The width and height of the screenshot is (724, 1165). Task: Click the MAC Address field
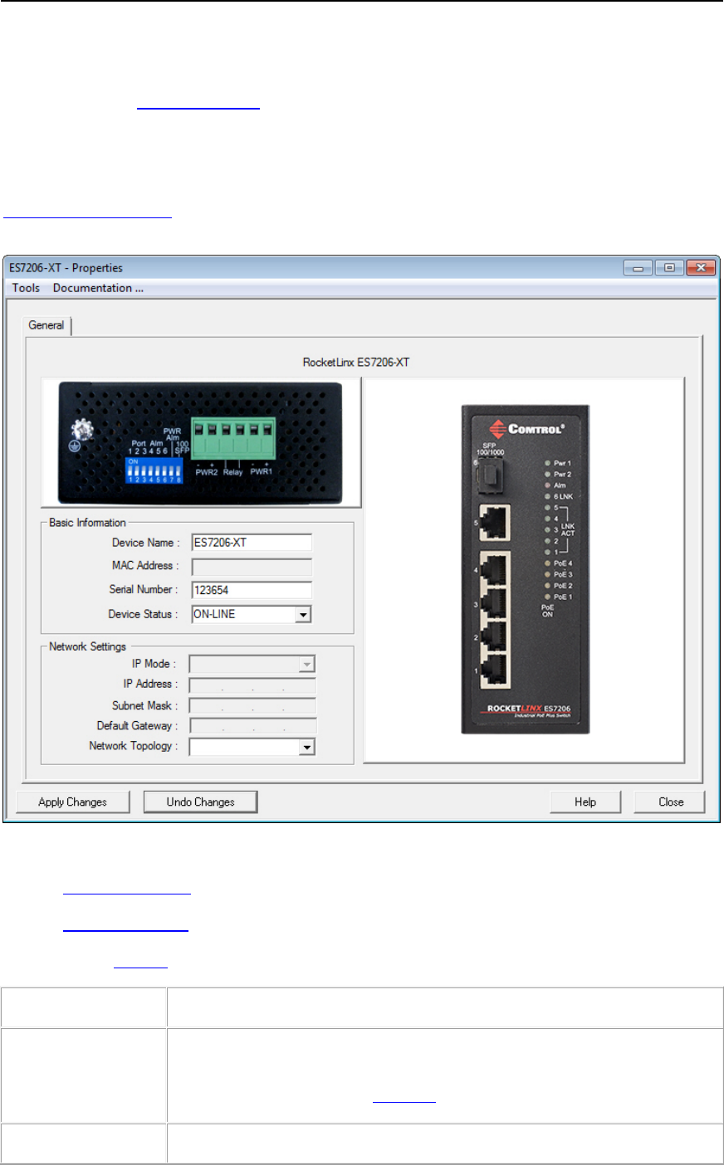[252, 567]
